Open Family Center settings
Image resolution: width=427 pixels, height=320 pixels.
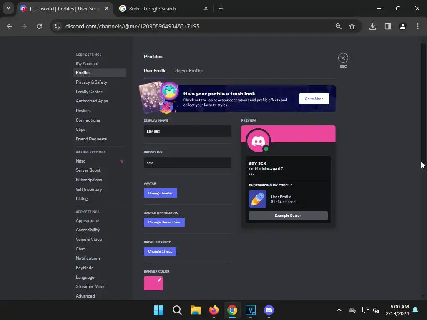pyautogui.click(x=99, y=92)
